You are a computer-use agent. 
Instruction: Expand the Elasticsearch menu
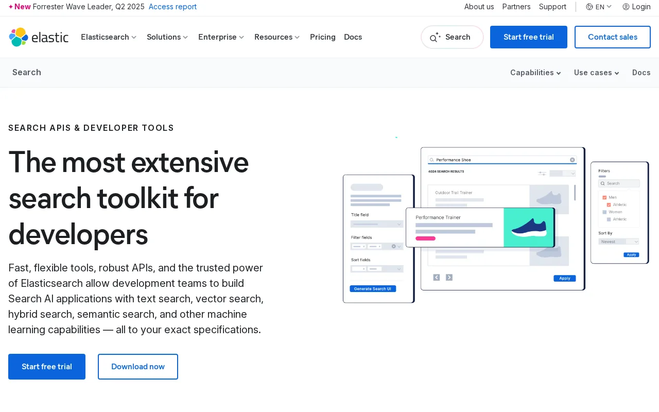click(109, 37)
